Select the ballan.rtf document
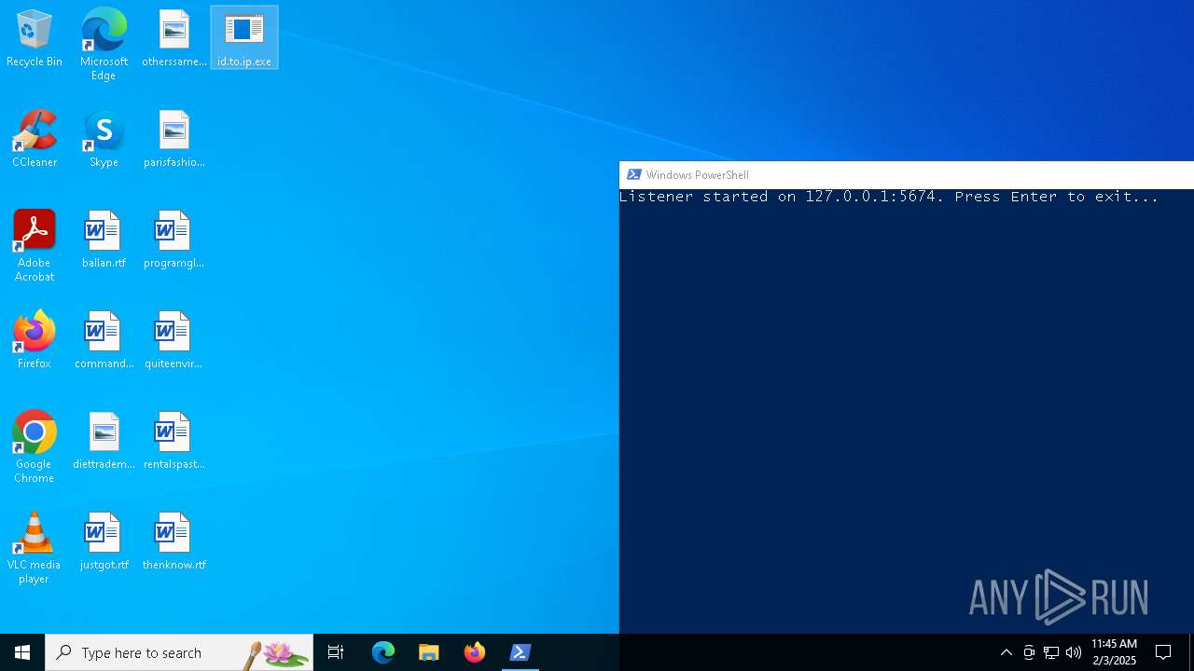The width and height of the screenshot is (1194, 671). click(104, 240)
